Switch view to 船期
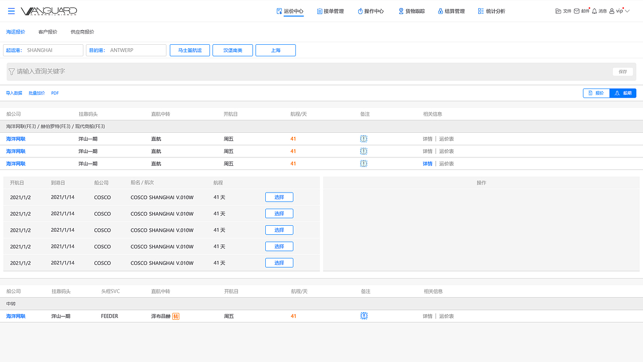 click(623, 93)
